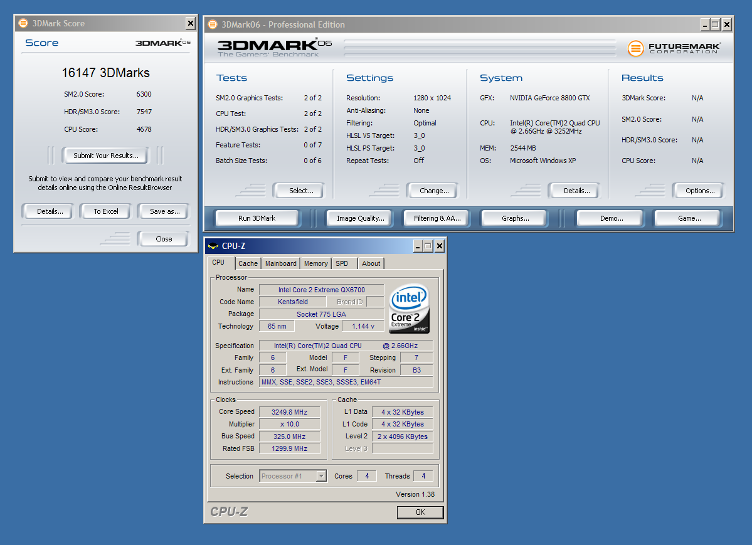Click Submit Your Results button
The image size is (752, 545).
click(105, 156)
